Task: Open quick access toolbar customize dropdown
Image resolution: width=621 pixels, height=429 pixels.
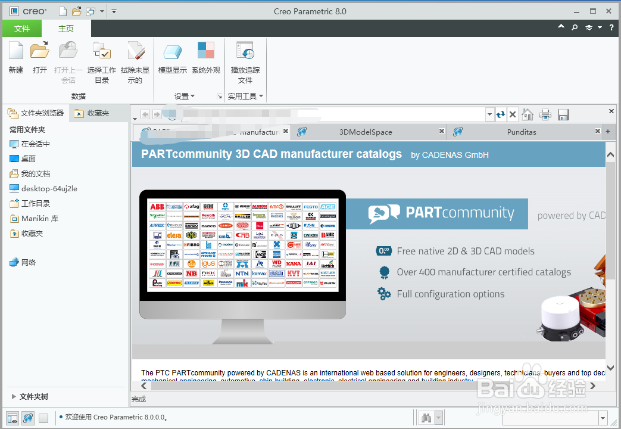Action: (114, 11)
